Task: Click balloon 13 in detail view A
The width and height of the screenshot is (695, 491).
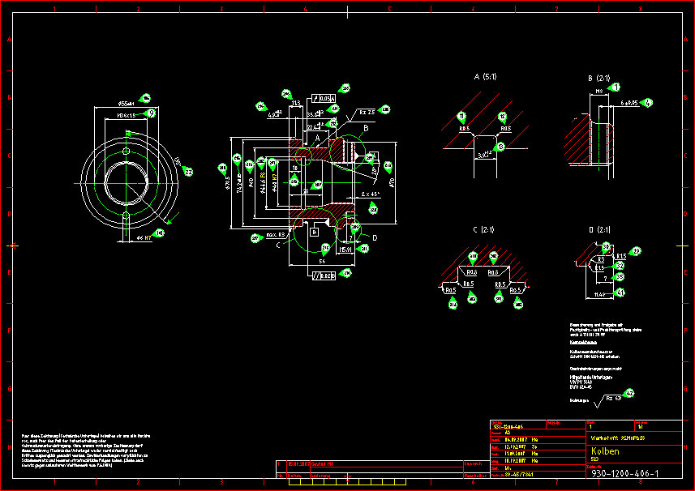Action: (500, 147)
